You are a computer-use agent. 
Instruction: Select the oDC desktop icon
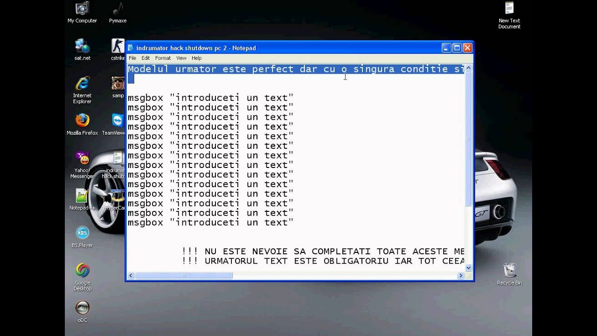pyautogui.click(x=82, y=312)
